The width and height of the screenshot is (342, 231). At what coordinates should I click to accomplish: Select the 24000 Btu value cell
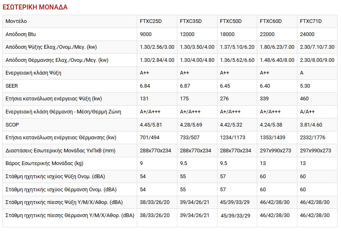coord(307,34)
